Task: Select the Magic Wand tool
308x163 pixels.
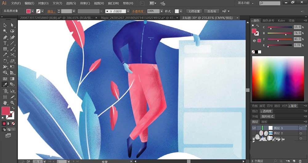Action: 5,31
